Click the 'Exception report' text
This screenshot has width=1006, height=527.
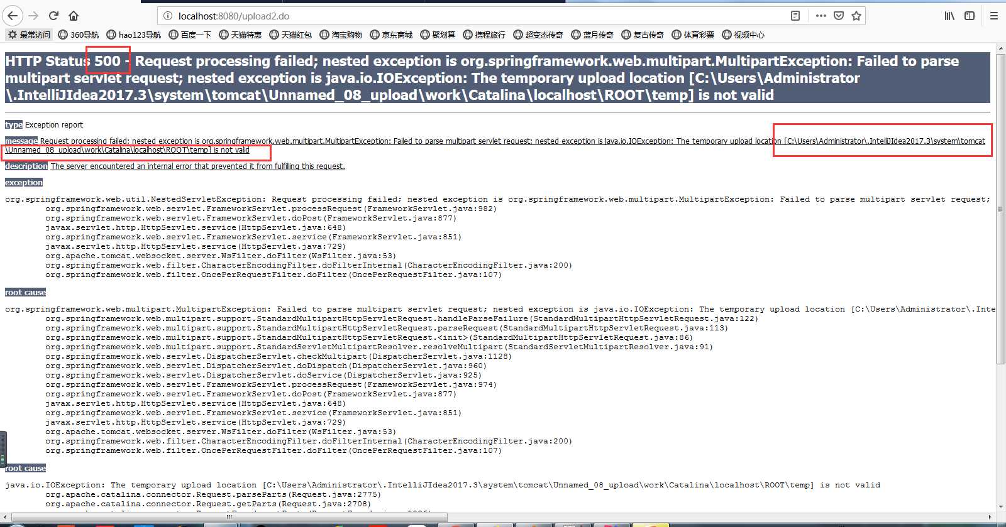pyautogui.click(x=54, y=124)
